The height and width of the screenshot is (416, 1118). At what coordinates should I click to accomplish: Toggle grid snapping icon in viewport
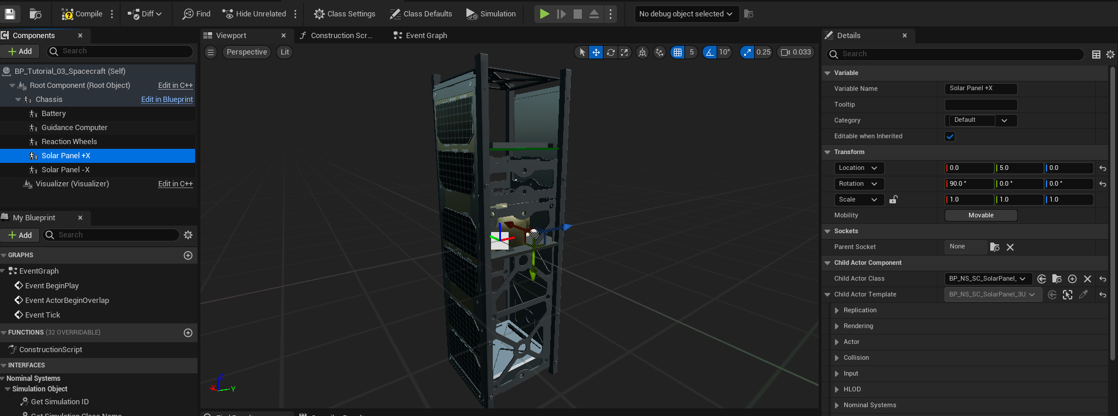[677, 52]
